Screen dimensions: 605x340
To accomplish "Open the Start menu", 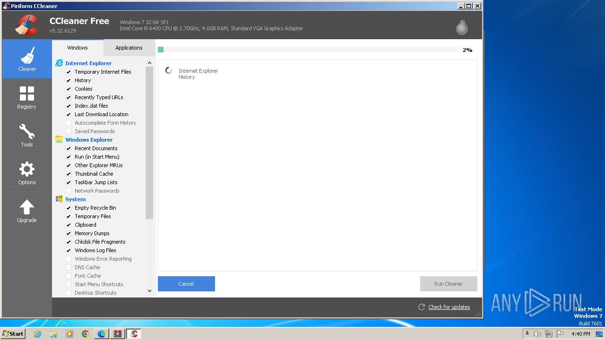I will (13, 334).
